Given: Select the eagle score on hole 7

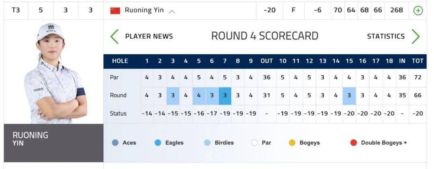Looking at the screenshot, I should 225,96.
